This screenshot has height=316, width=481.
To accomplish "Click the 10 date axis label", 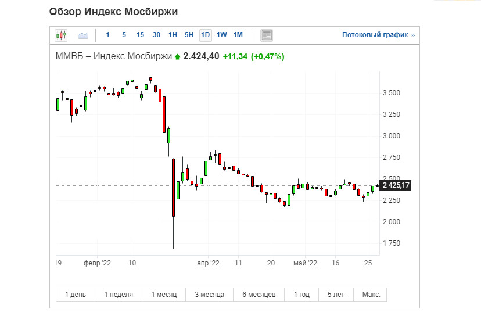I will 132,263.
